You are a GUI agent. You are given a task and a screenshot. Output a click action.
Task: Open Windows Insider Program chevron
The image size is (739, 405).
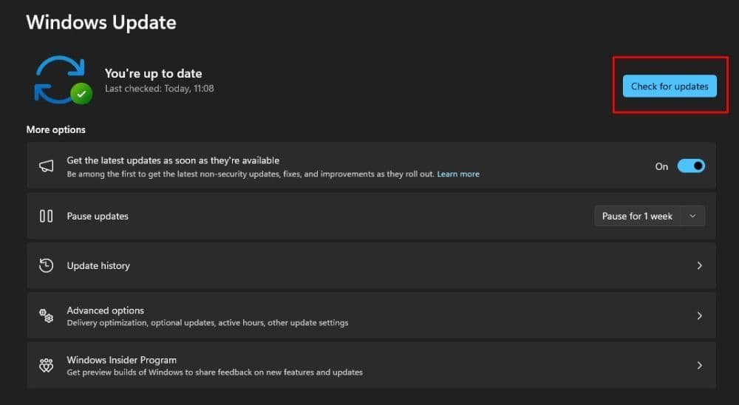(699, 365)
